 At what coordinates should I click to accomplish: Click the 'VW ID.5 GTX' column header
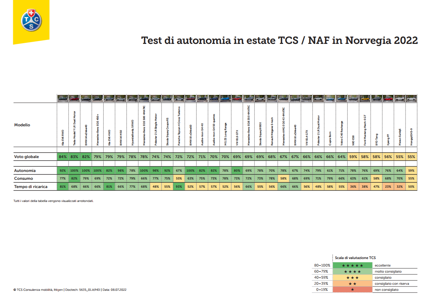tap(237, 137)
